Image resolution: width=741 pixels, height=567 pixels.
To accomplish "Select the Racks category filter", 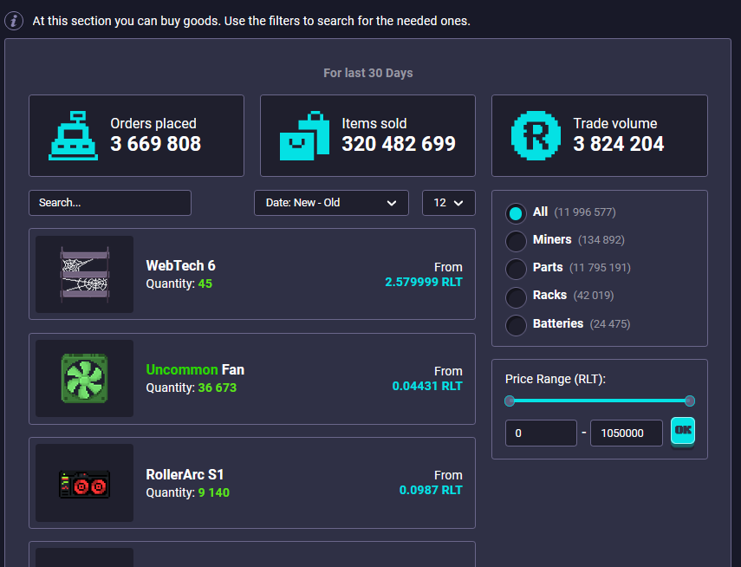I will tap(516, 297).
